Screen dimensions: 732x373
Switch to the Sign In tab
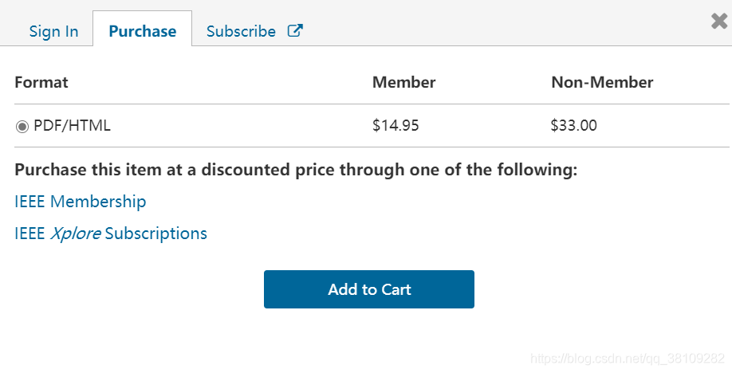coord(53,31)
